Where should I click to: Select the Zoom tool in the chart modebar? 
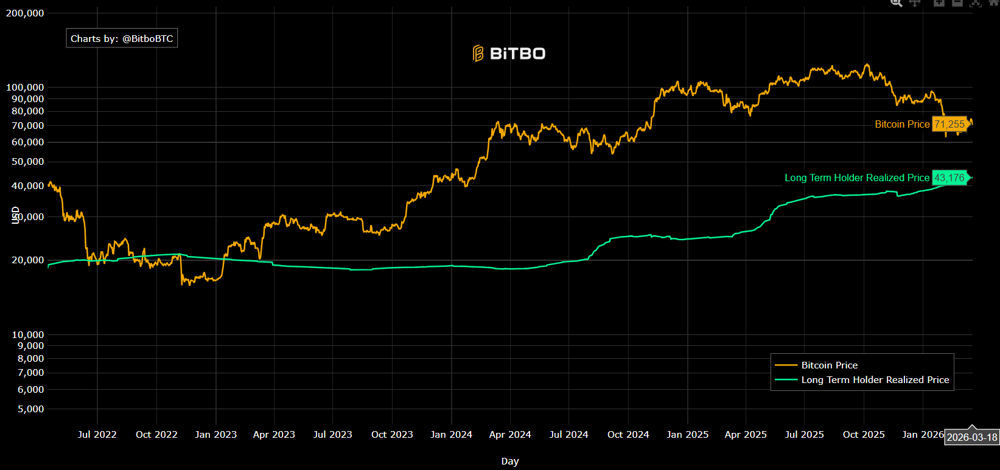896,2
